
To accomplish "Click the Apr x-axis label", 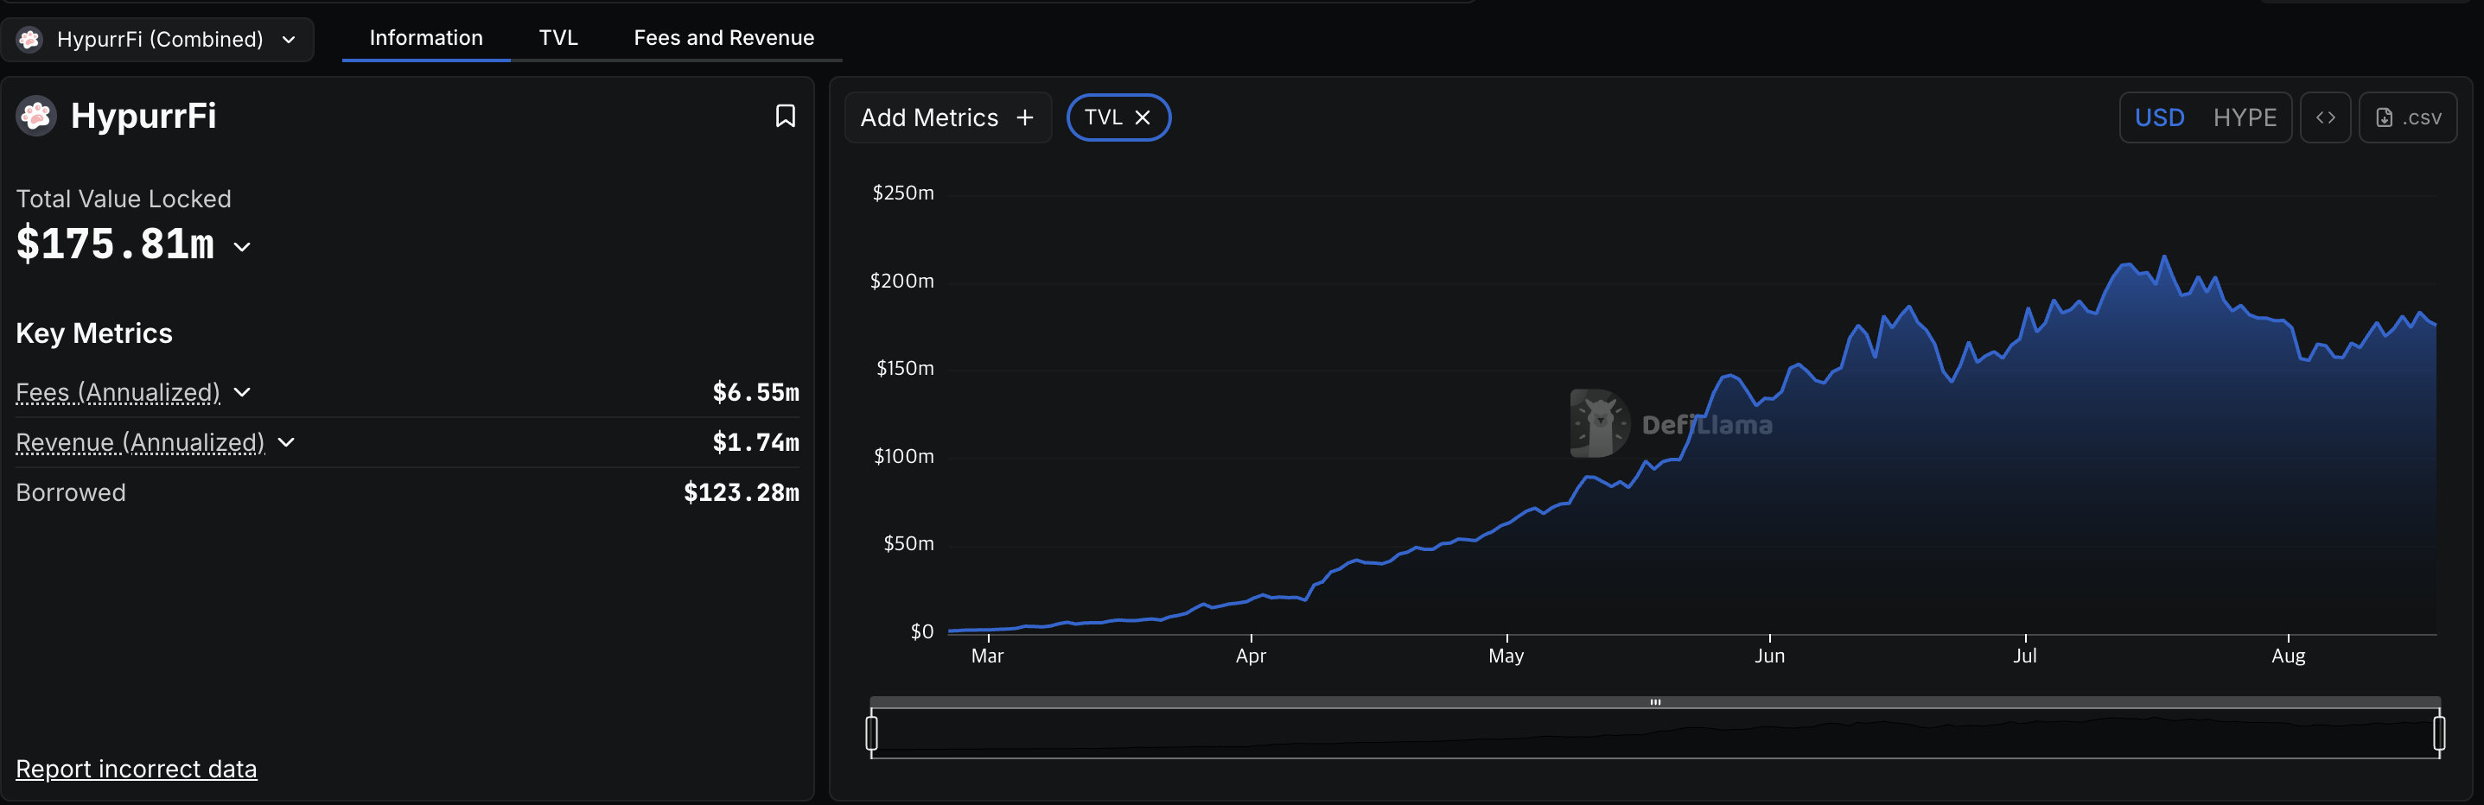I will click(x=1251, y=656).
